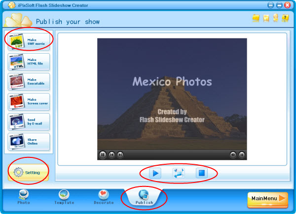The height and width of the screenshot is (214, 296).
Task: Go to previous slide in player bar
Action: click(x=112, y=154)
